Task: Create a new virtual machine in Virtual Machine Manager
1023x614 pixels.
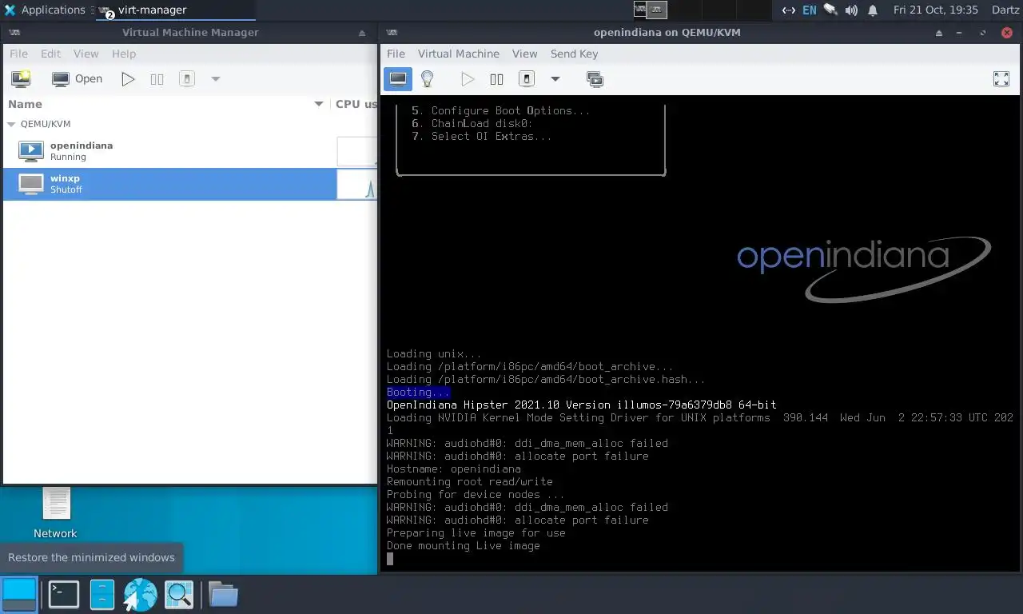Action: (x=21, y=78)
